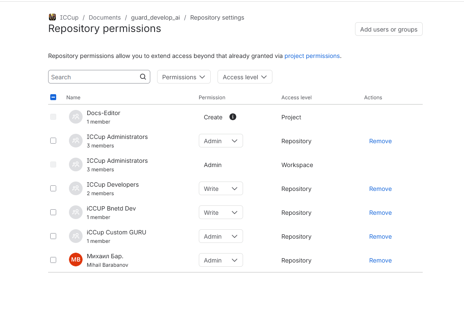The image size is (464, 326).
Task: Click the iCCup Custom GURU group avatar
Action: [x=76, y=236]
